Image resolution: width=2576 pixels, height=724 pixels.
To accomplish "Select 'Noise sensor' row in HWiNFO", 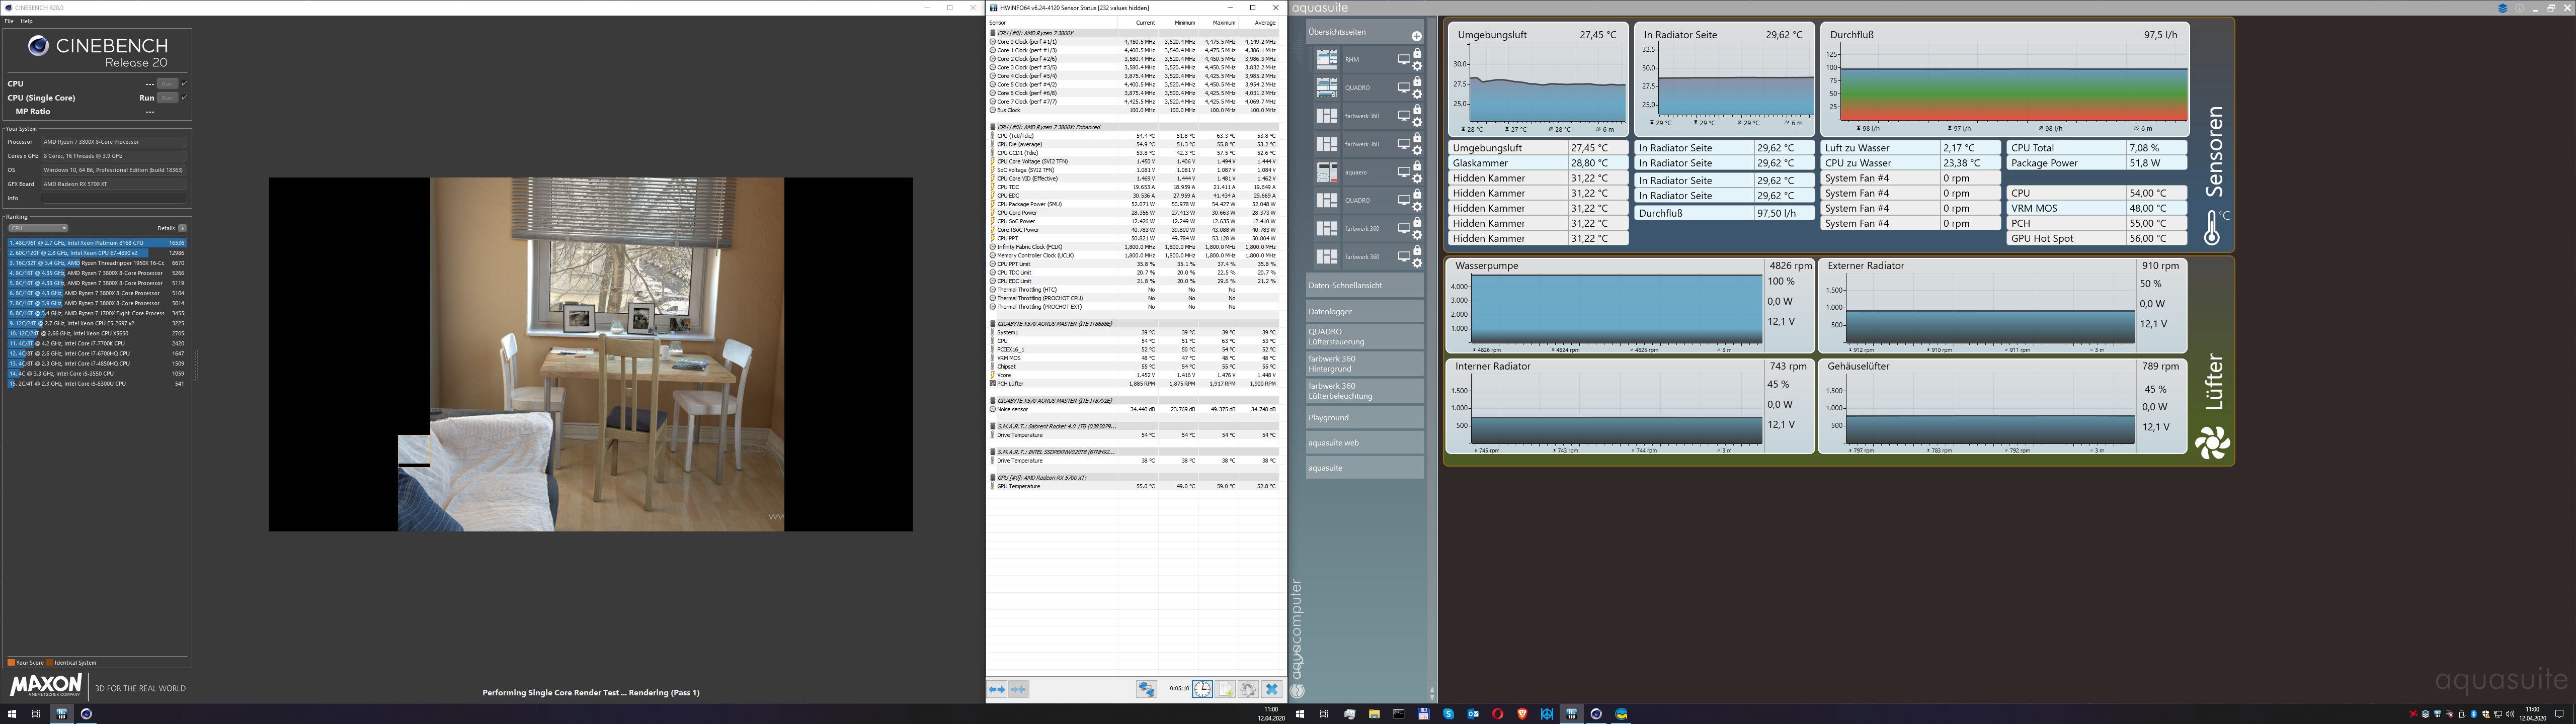I will click(1134, 409).
